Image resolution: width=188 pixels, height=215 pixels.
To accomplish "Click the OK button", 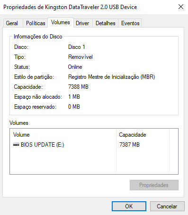I will [129, 206].
